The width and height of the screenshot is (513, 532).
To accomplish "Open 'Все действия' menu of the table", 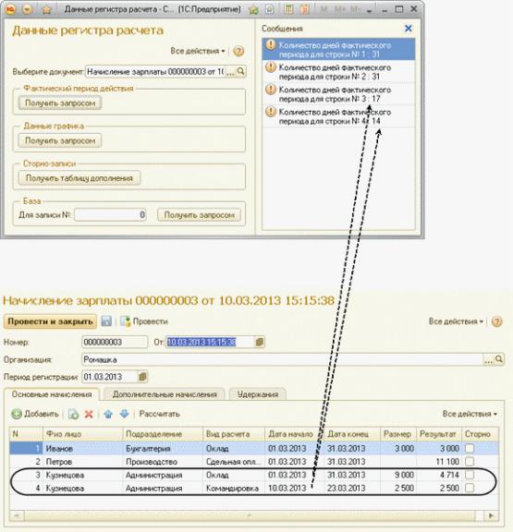I will tap(470, 414).
